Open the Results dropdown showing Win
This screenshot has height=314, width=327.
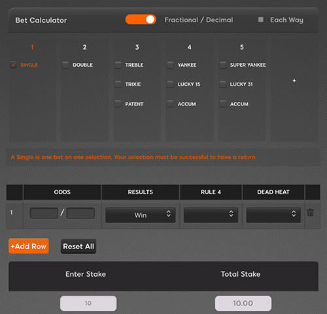tap(141, 215)
